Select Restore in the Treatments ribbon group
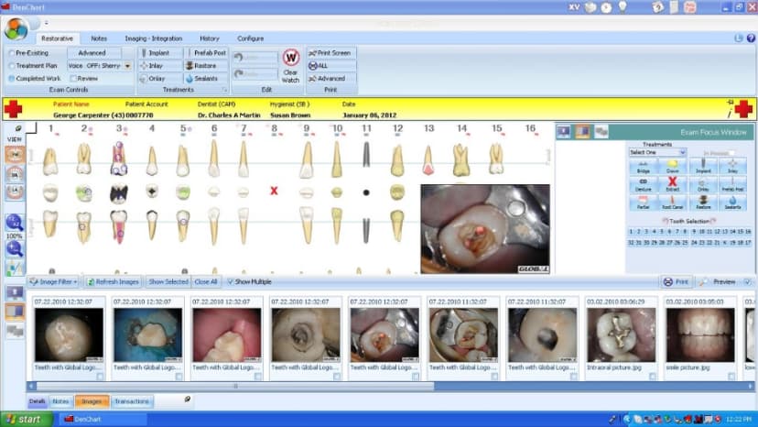Image resolution: width=758 pixels, height=427 pixels. [x=206, y=65]
